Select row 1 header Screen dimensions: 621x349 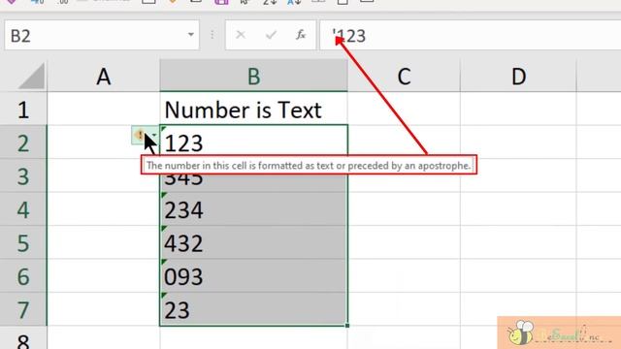pos(23,109)
